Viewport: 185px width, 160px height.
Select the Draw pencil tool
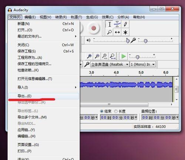pyautogui.click(x=125, y=24)
